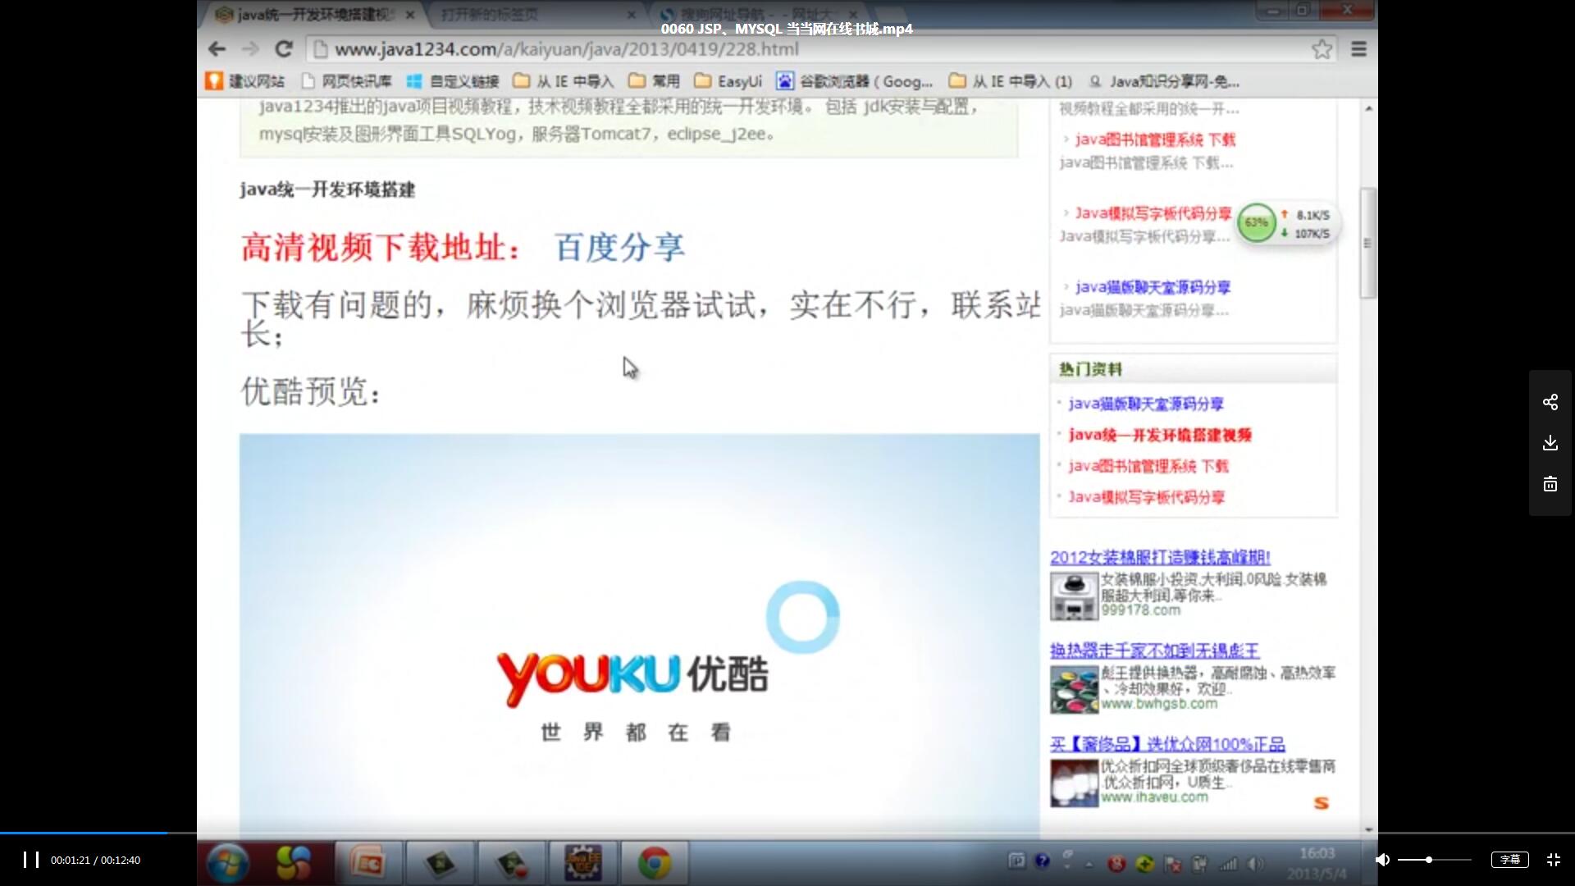Open the 从 IE 中导入 bookmark folder
Screen dimensions: 1575x886
point(564,81)
